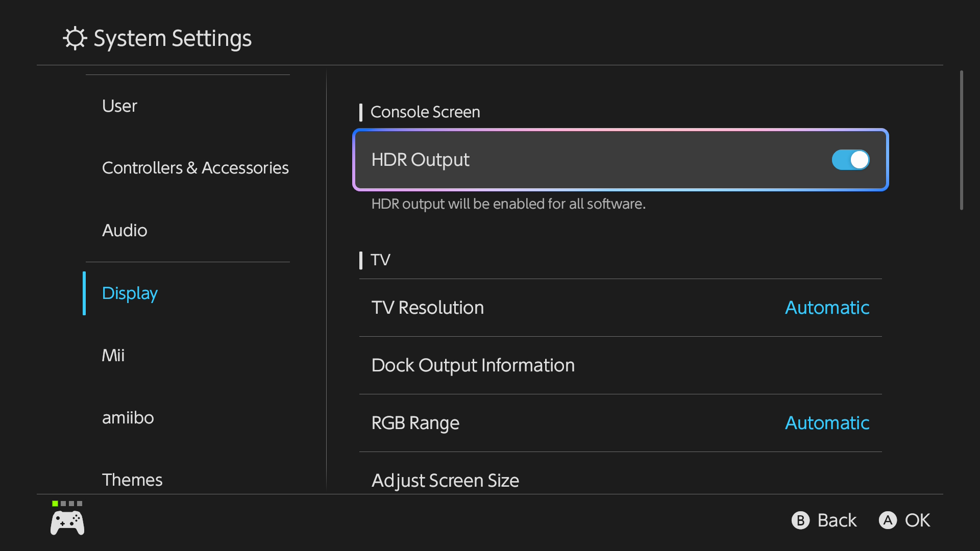Viewport: 980px width, 551px height.
Task: Open the TV Resolution setting
Action: point(620,308)
